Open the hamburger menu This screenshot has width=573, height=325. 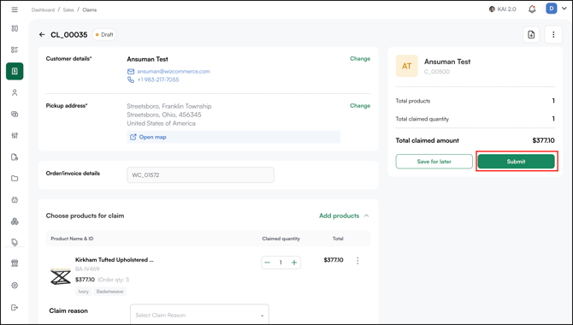[x=15, y=9]
